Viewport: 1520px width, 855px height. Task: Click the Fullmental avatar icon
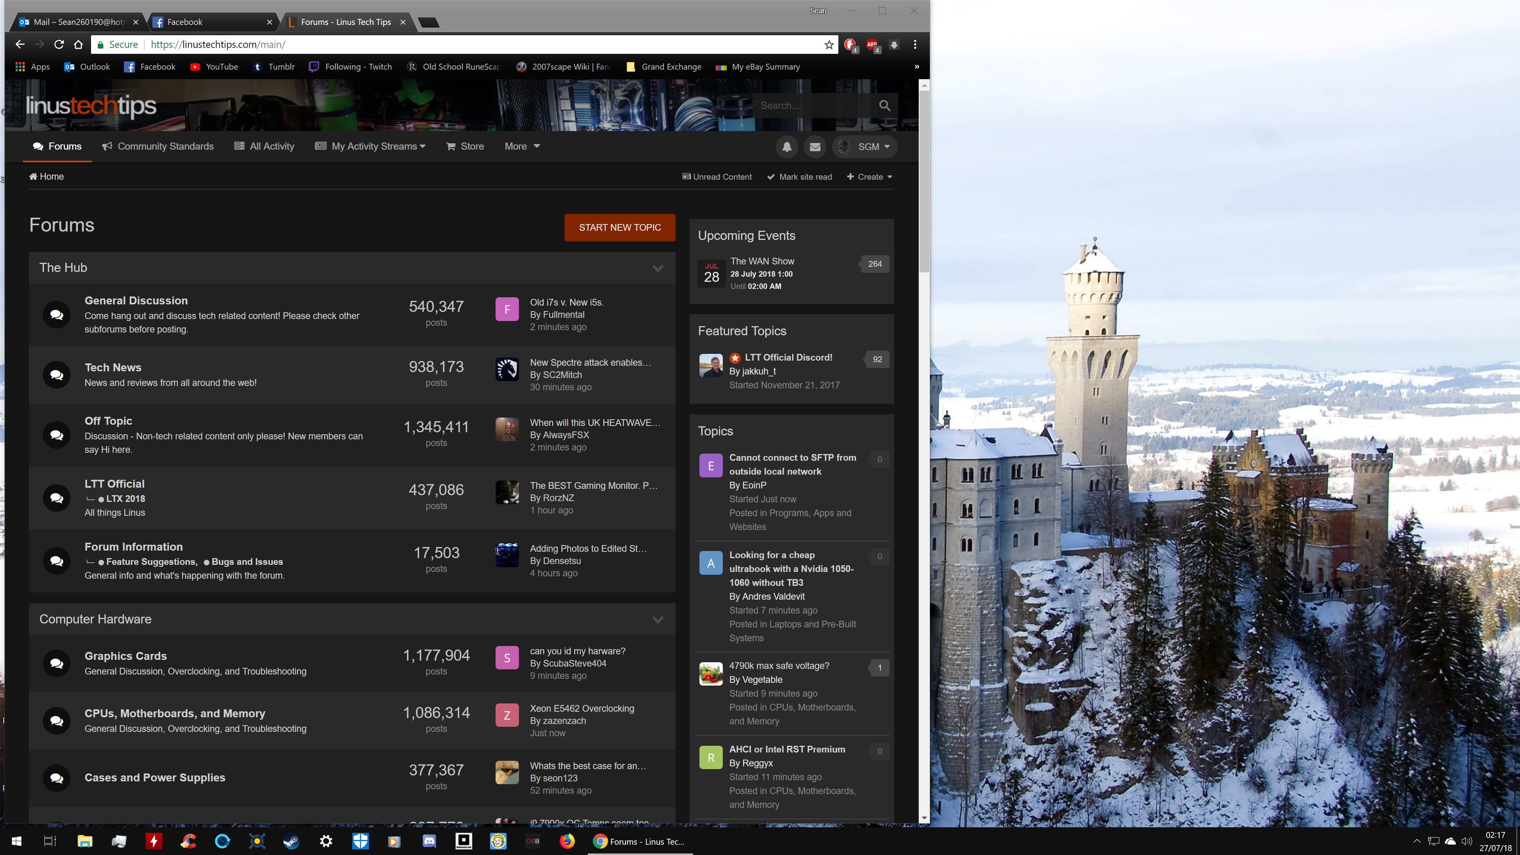pyautogui.click(x=507, y=309)
